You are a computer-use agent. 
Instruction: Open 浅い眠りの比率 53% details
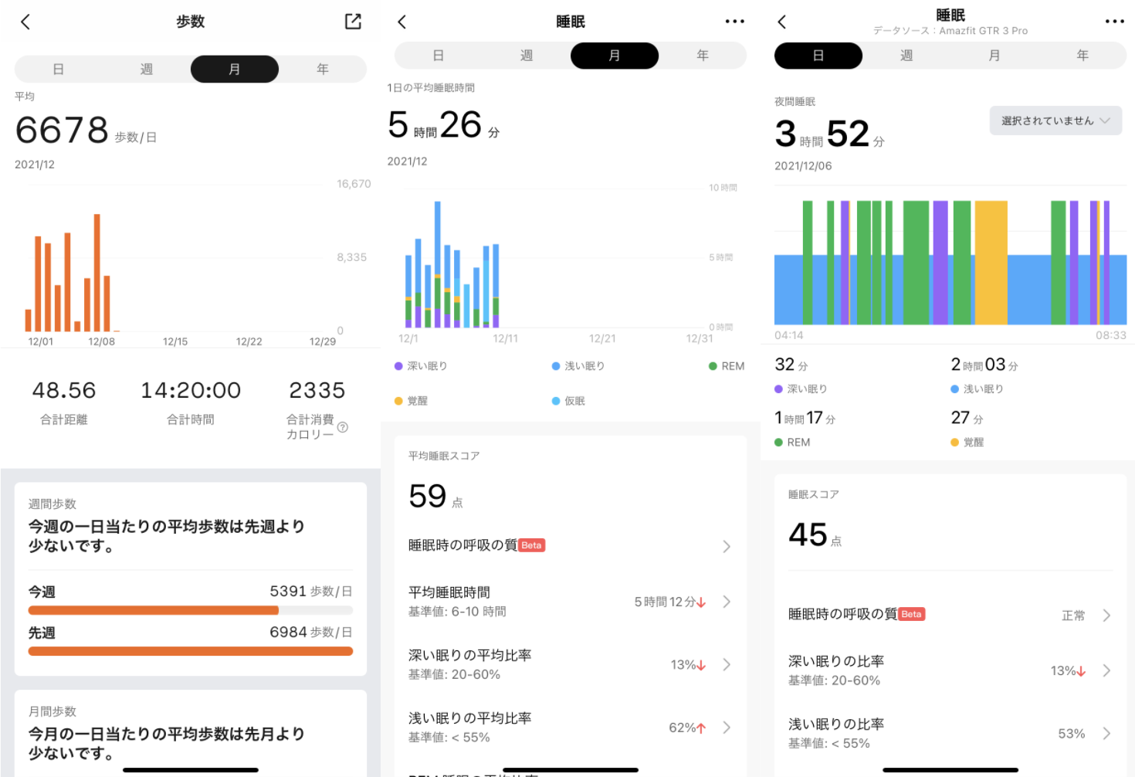tap(950, 734)
